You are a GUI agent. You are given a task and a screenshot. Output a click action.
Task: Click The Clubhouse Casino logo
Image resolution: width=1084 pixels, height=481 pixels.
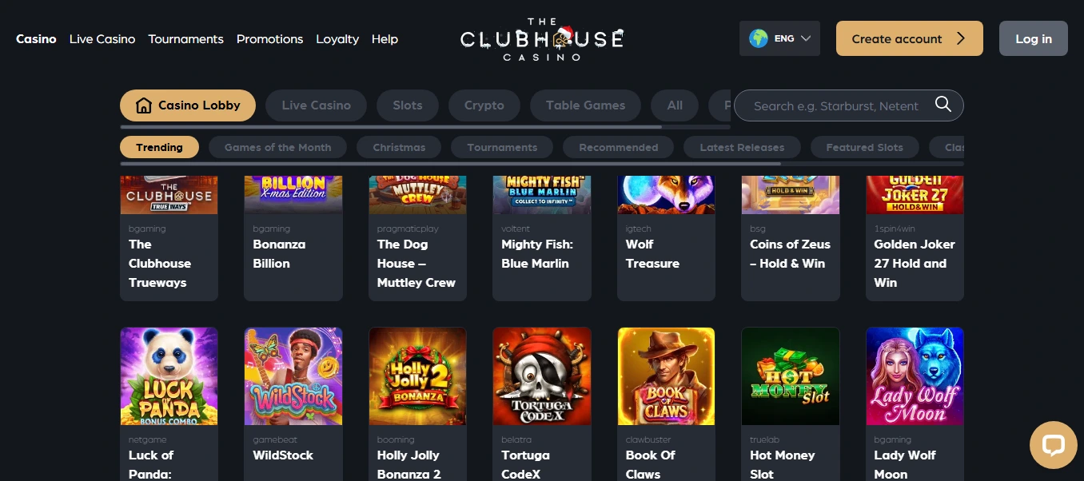click(542, 39)
